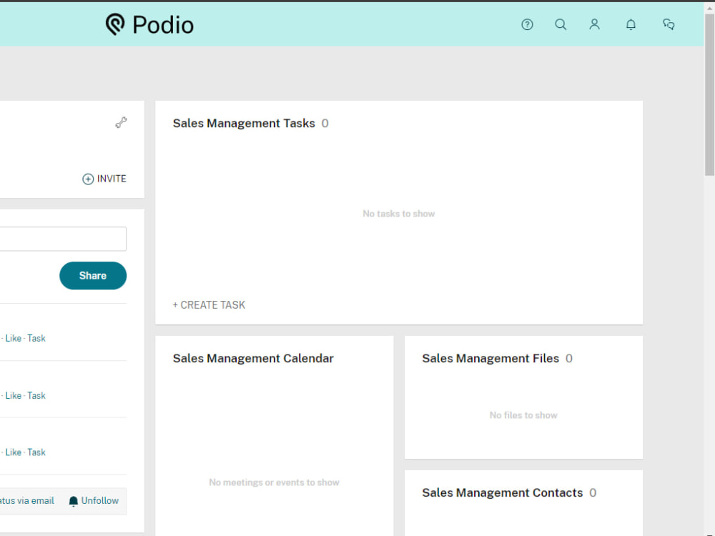Open the help question mark icon

click(x=527, y=24)
